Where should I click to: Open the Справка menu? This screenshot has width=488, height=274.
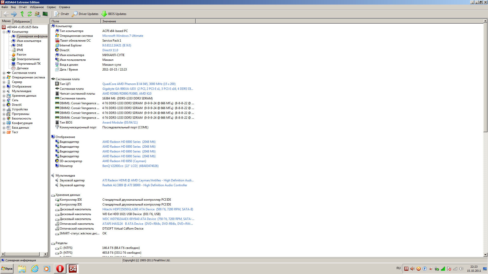click(64, 7)
